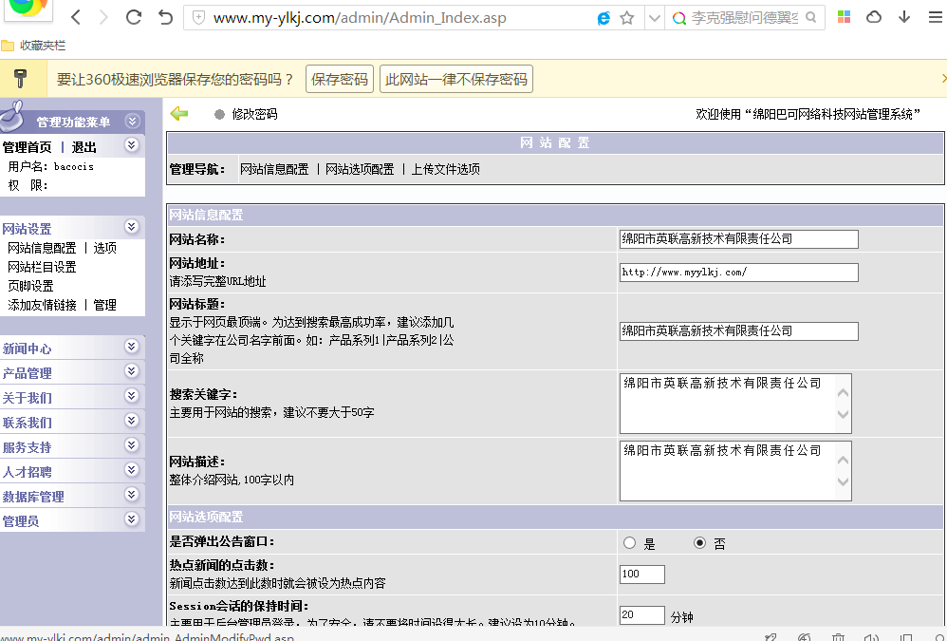Reload the page with refresh icon
This screenshot has width=947, height=641.
point(134,17)
